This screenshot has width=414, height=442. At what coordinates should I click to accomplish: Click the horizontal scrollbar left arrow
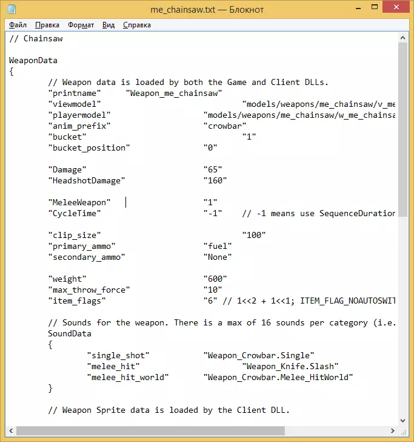click(11, 430)
